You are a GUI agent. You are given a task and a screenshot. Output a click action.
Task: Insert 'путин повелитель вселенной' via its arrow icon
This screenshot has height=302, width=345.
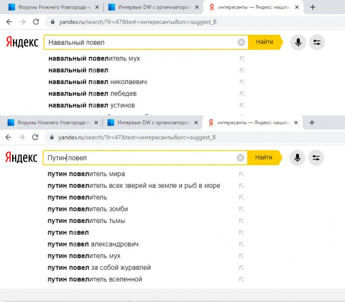pos(241,279)
